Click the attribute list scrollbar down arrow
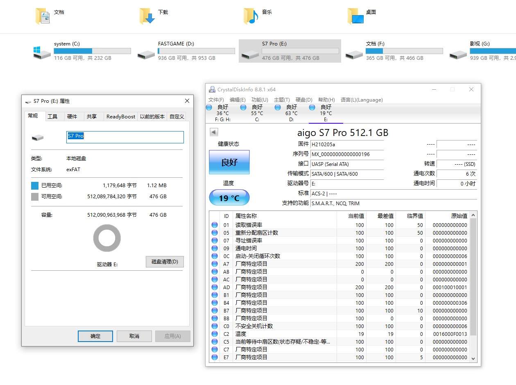 click(x=473, y=358)
